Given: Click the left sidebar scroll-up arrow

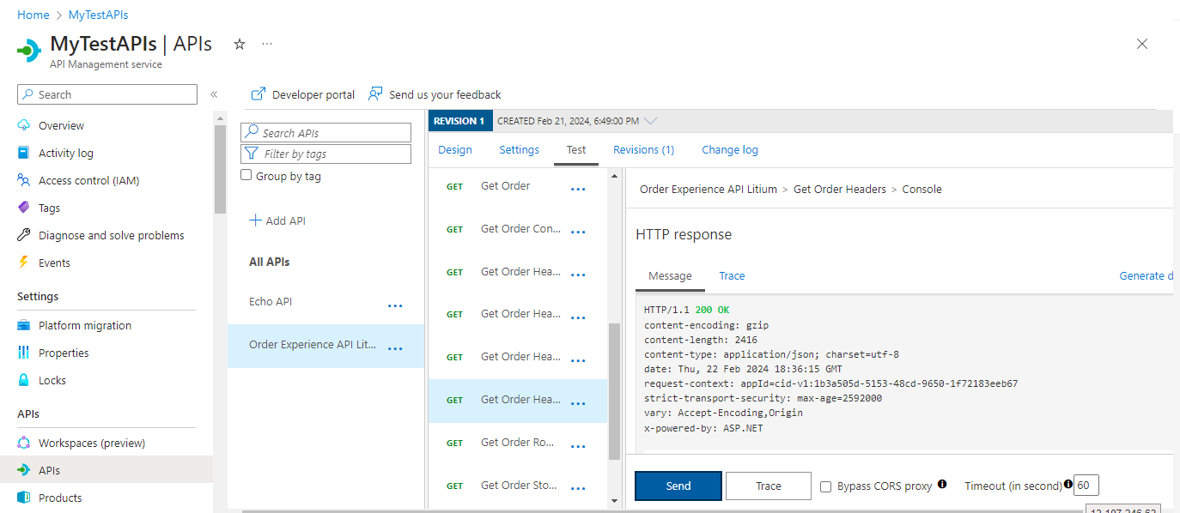Looking at the screenshot, I should coord(220,119).
